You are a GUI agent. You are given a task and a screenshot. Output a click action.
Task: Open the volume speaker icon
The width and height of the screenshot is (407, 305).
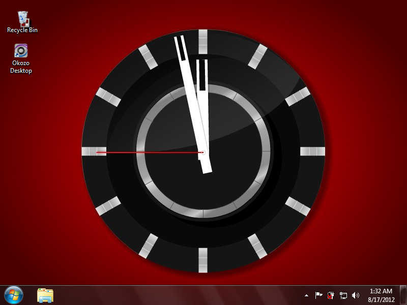click(355, 295)
